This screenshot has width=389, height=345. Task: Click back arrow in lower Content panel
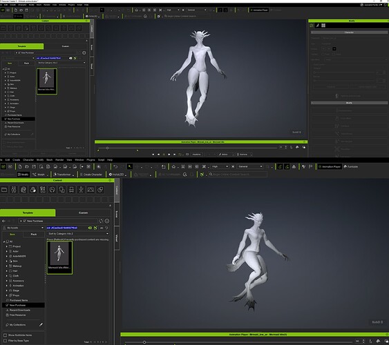[x=3, y=221]
